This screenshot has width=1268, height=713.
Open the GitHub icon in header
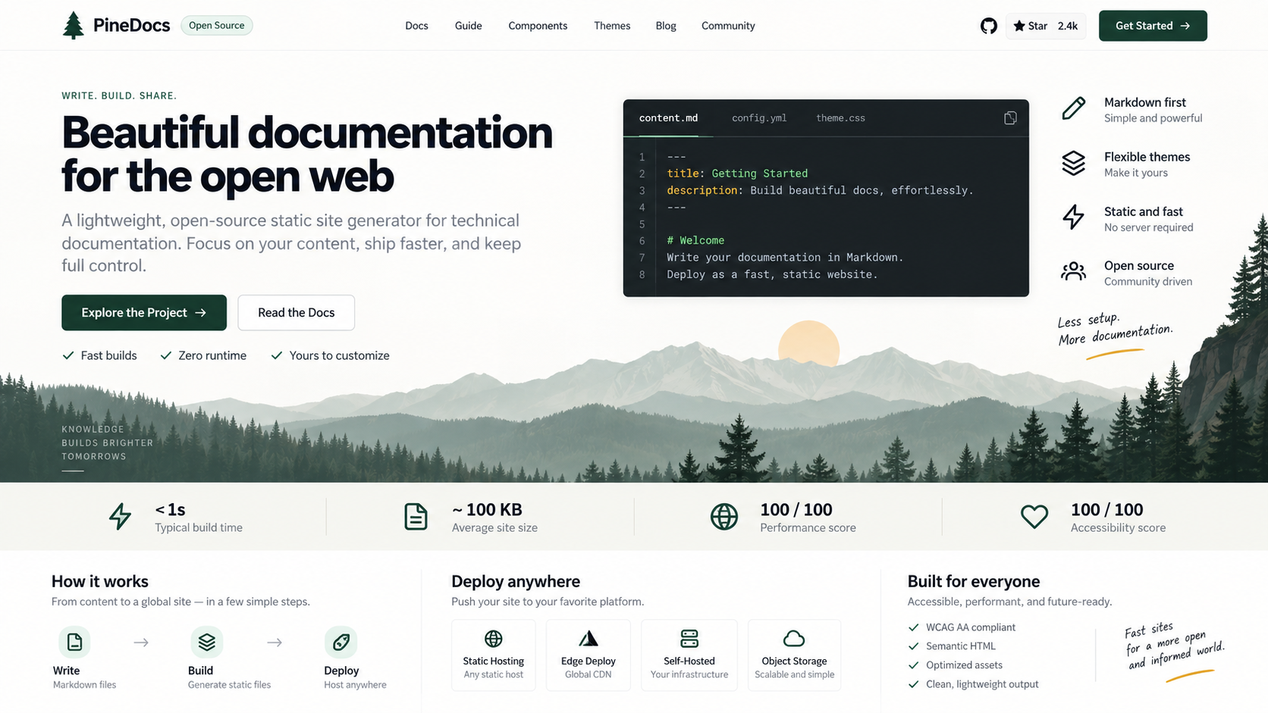(988, 26)
